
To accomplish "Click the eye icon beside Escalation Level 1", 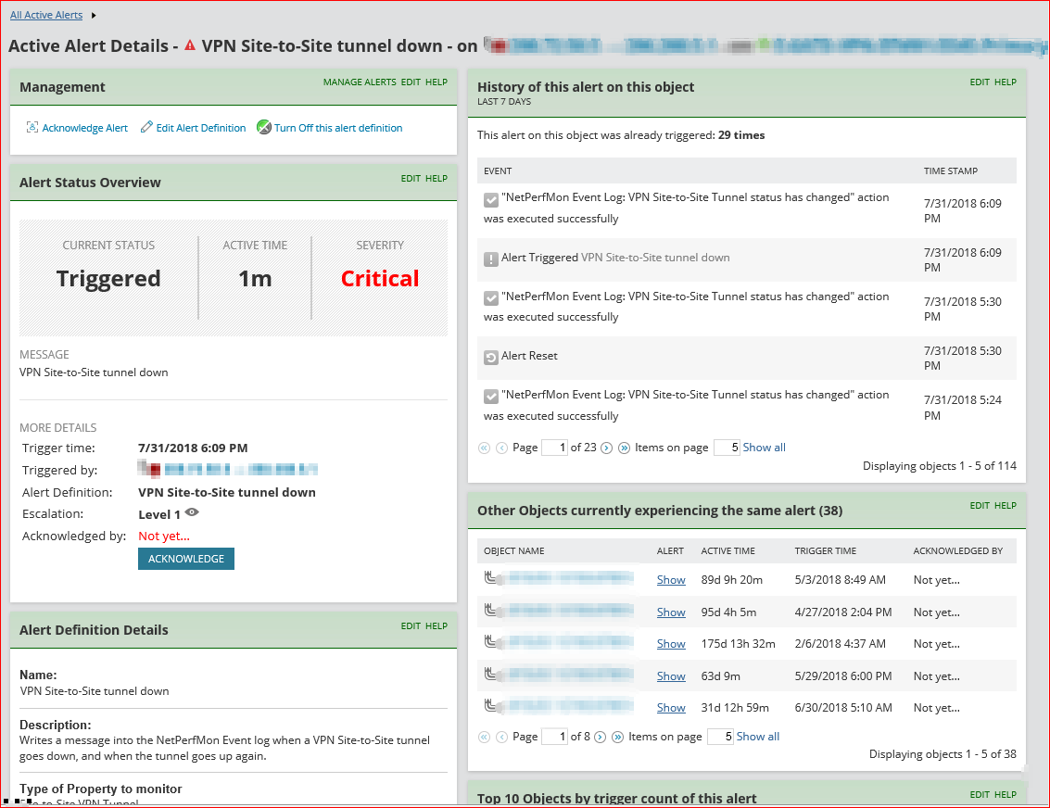I will pyautogui.click(x=192, y=512).
